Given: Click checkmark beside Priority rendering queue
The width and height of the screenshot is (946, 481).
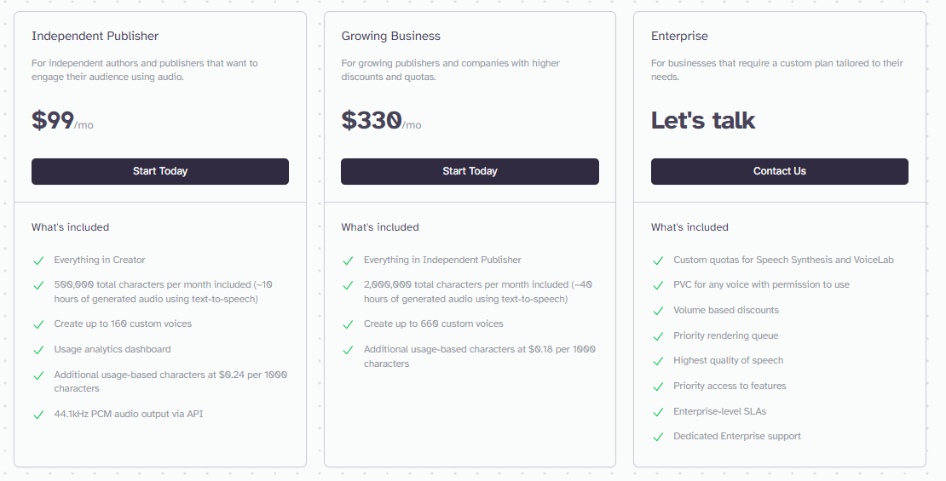Looking at the screenshot, I should [657, 336].
